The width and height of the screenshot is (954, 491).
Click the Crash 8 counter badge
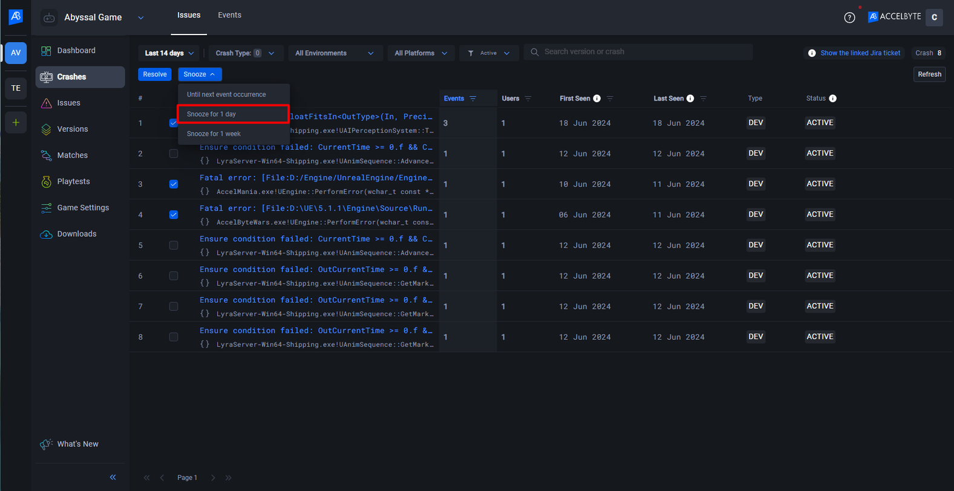[x=929, y=53]
